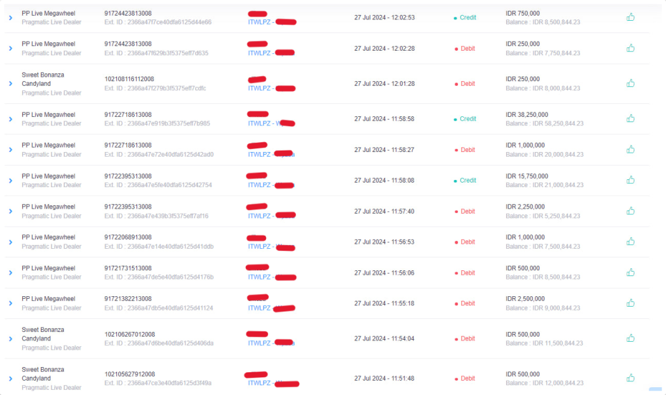This screenshot has height=395, width=666.
Task: Click thumbs-up icon on the 11:54:04 row
Action: click(x=630, y=338)
